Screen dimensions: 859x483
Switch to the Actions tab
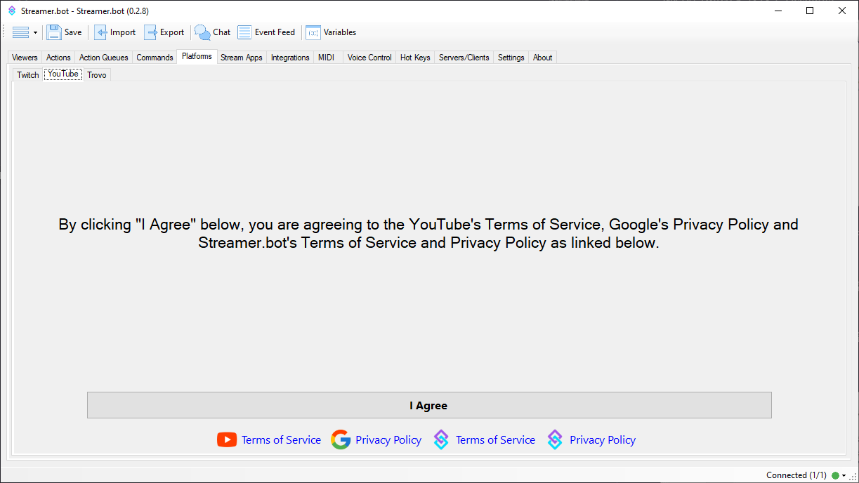58,58
